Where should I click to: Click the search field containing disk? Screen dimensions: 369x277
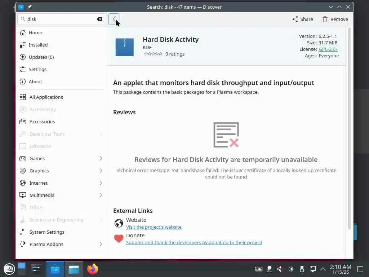pos(61,19)
